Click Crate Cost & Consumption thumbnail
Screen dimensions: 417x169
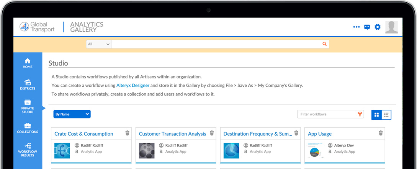tap(62, 151)
